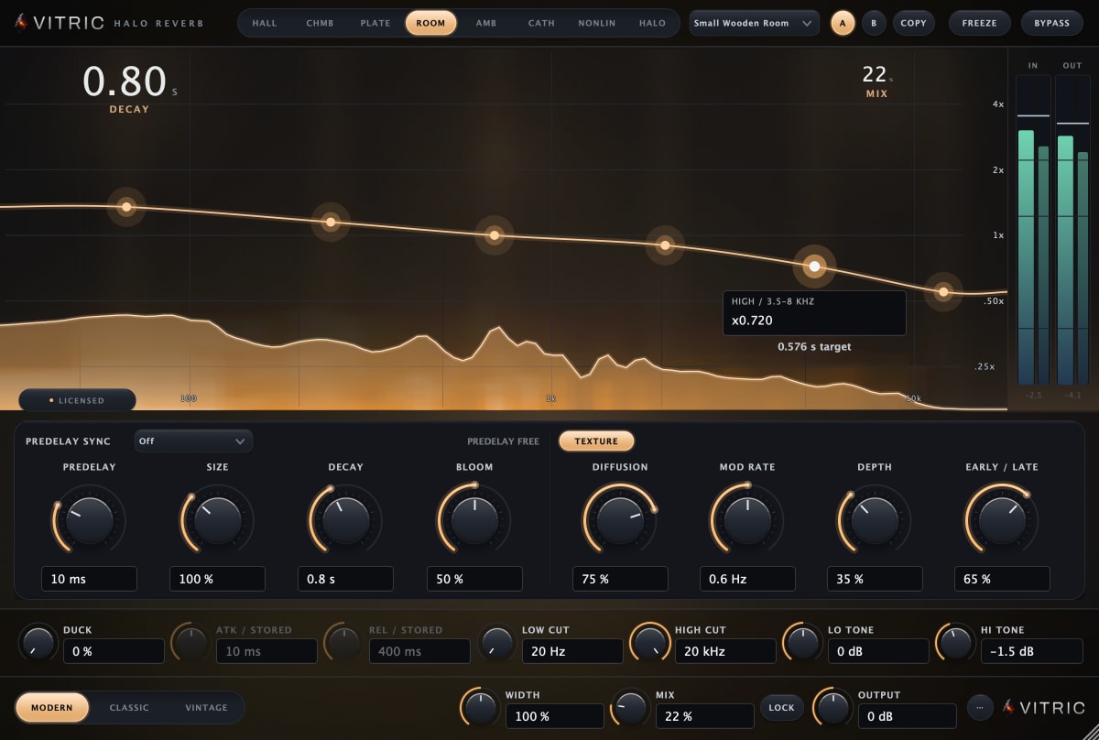Click the Predelay Free label
The height and width of the screenshot is (740, 1099).
(x=503, y=441)
